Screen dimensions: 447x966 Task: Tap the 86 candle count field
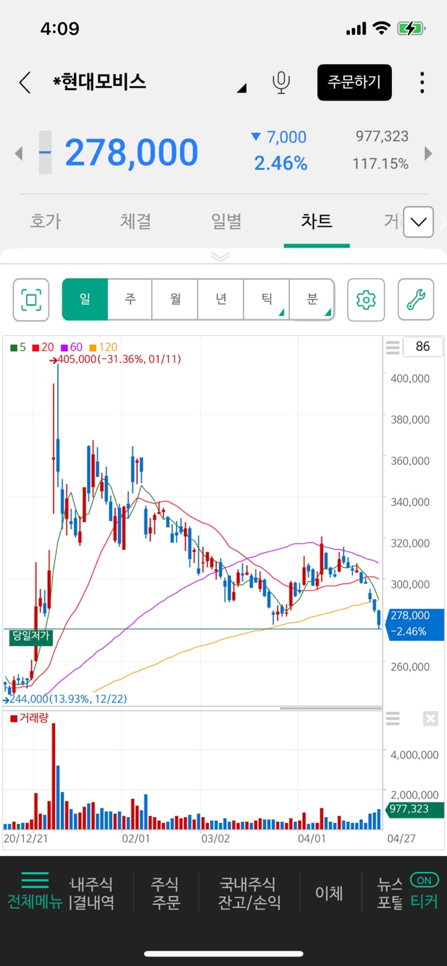point(423,347)
